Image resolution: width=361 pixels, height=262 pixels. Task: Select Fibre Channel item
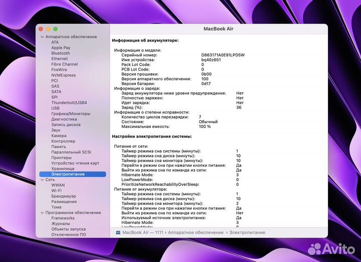(x=65, y=64)
